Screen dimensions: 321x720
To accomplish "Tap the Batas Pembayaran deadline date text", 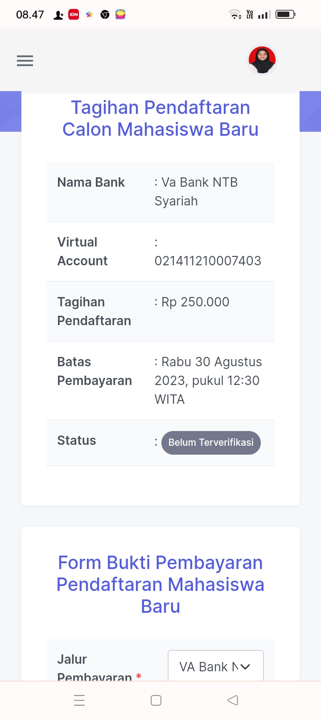I will click(208, 381).
